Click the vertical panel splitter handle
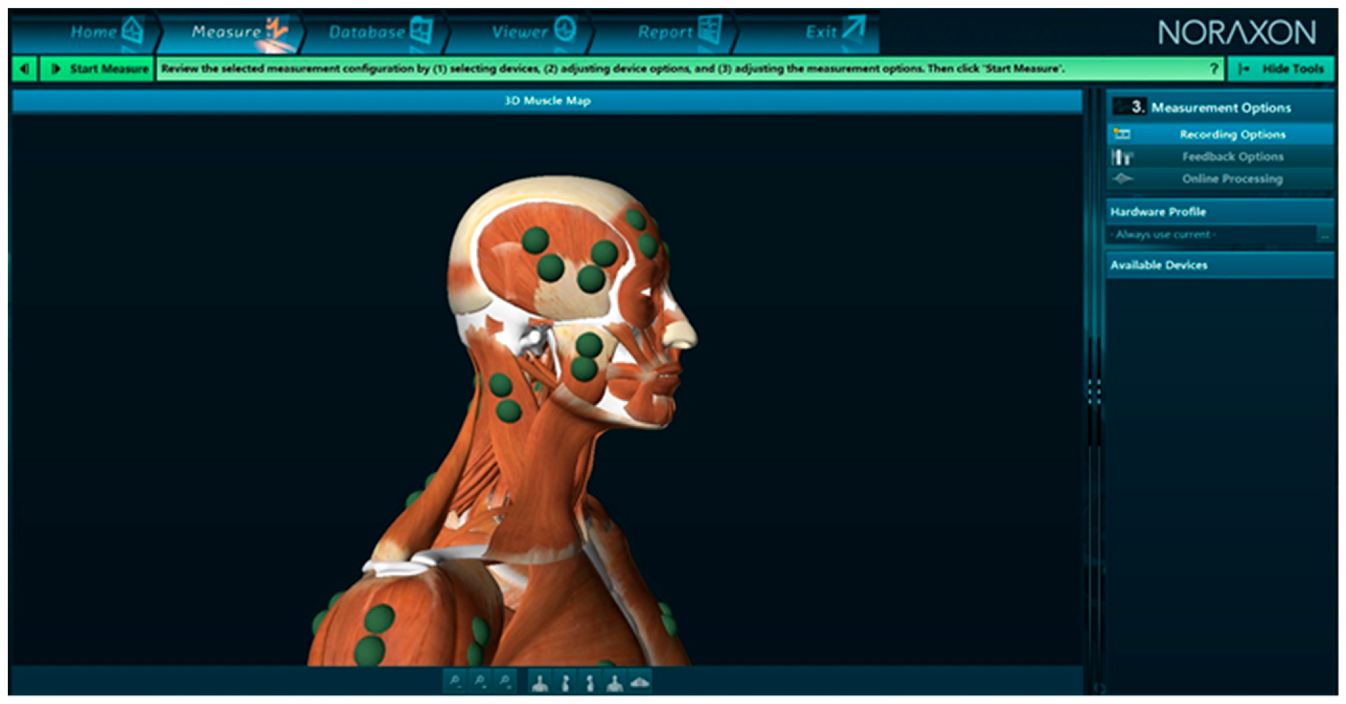 coord(1094,392)
